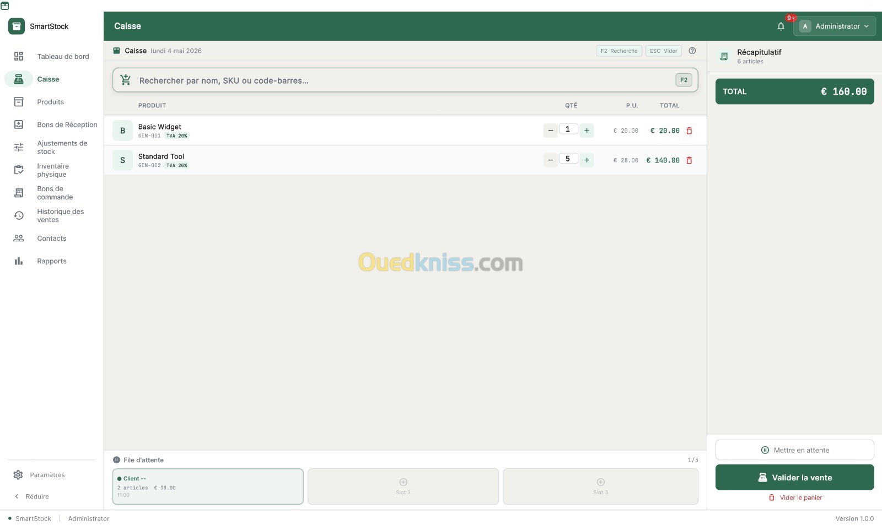Focus the product search field
The width and height of the screenshot is (882, 525).
coord(405,80)
